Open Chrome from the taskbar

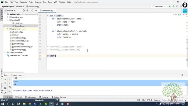(30, 104)
